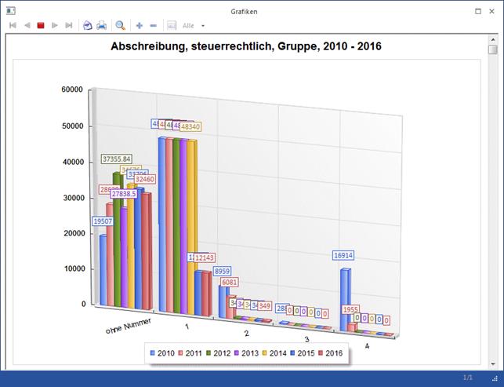Click the 2016 legend entry

[332, 354]
